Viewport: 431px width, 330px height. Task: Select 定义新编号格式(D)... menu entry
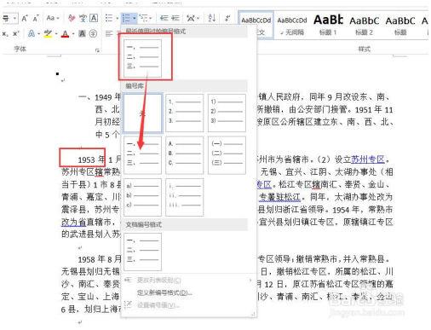point(164,292)
